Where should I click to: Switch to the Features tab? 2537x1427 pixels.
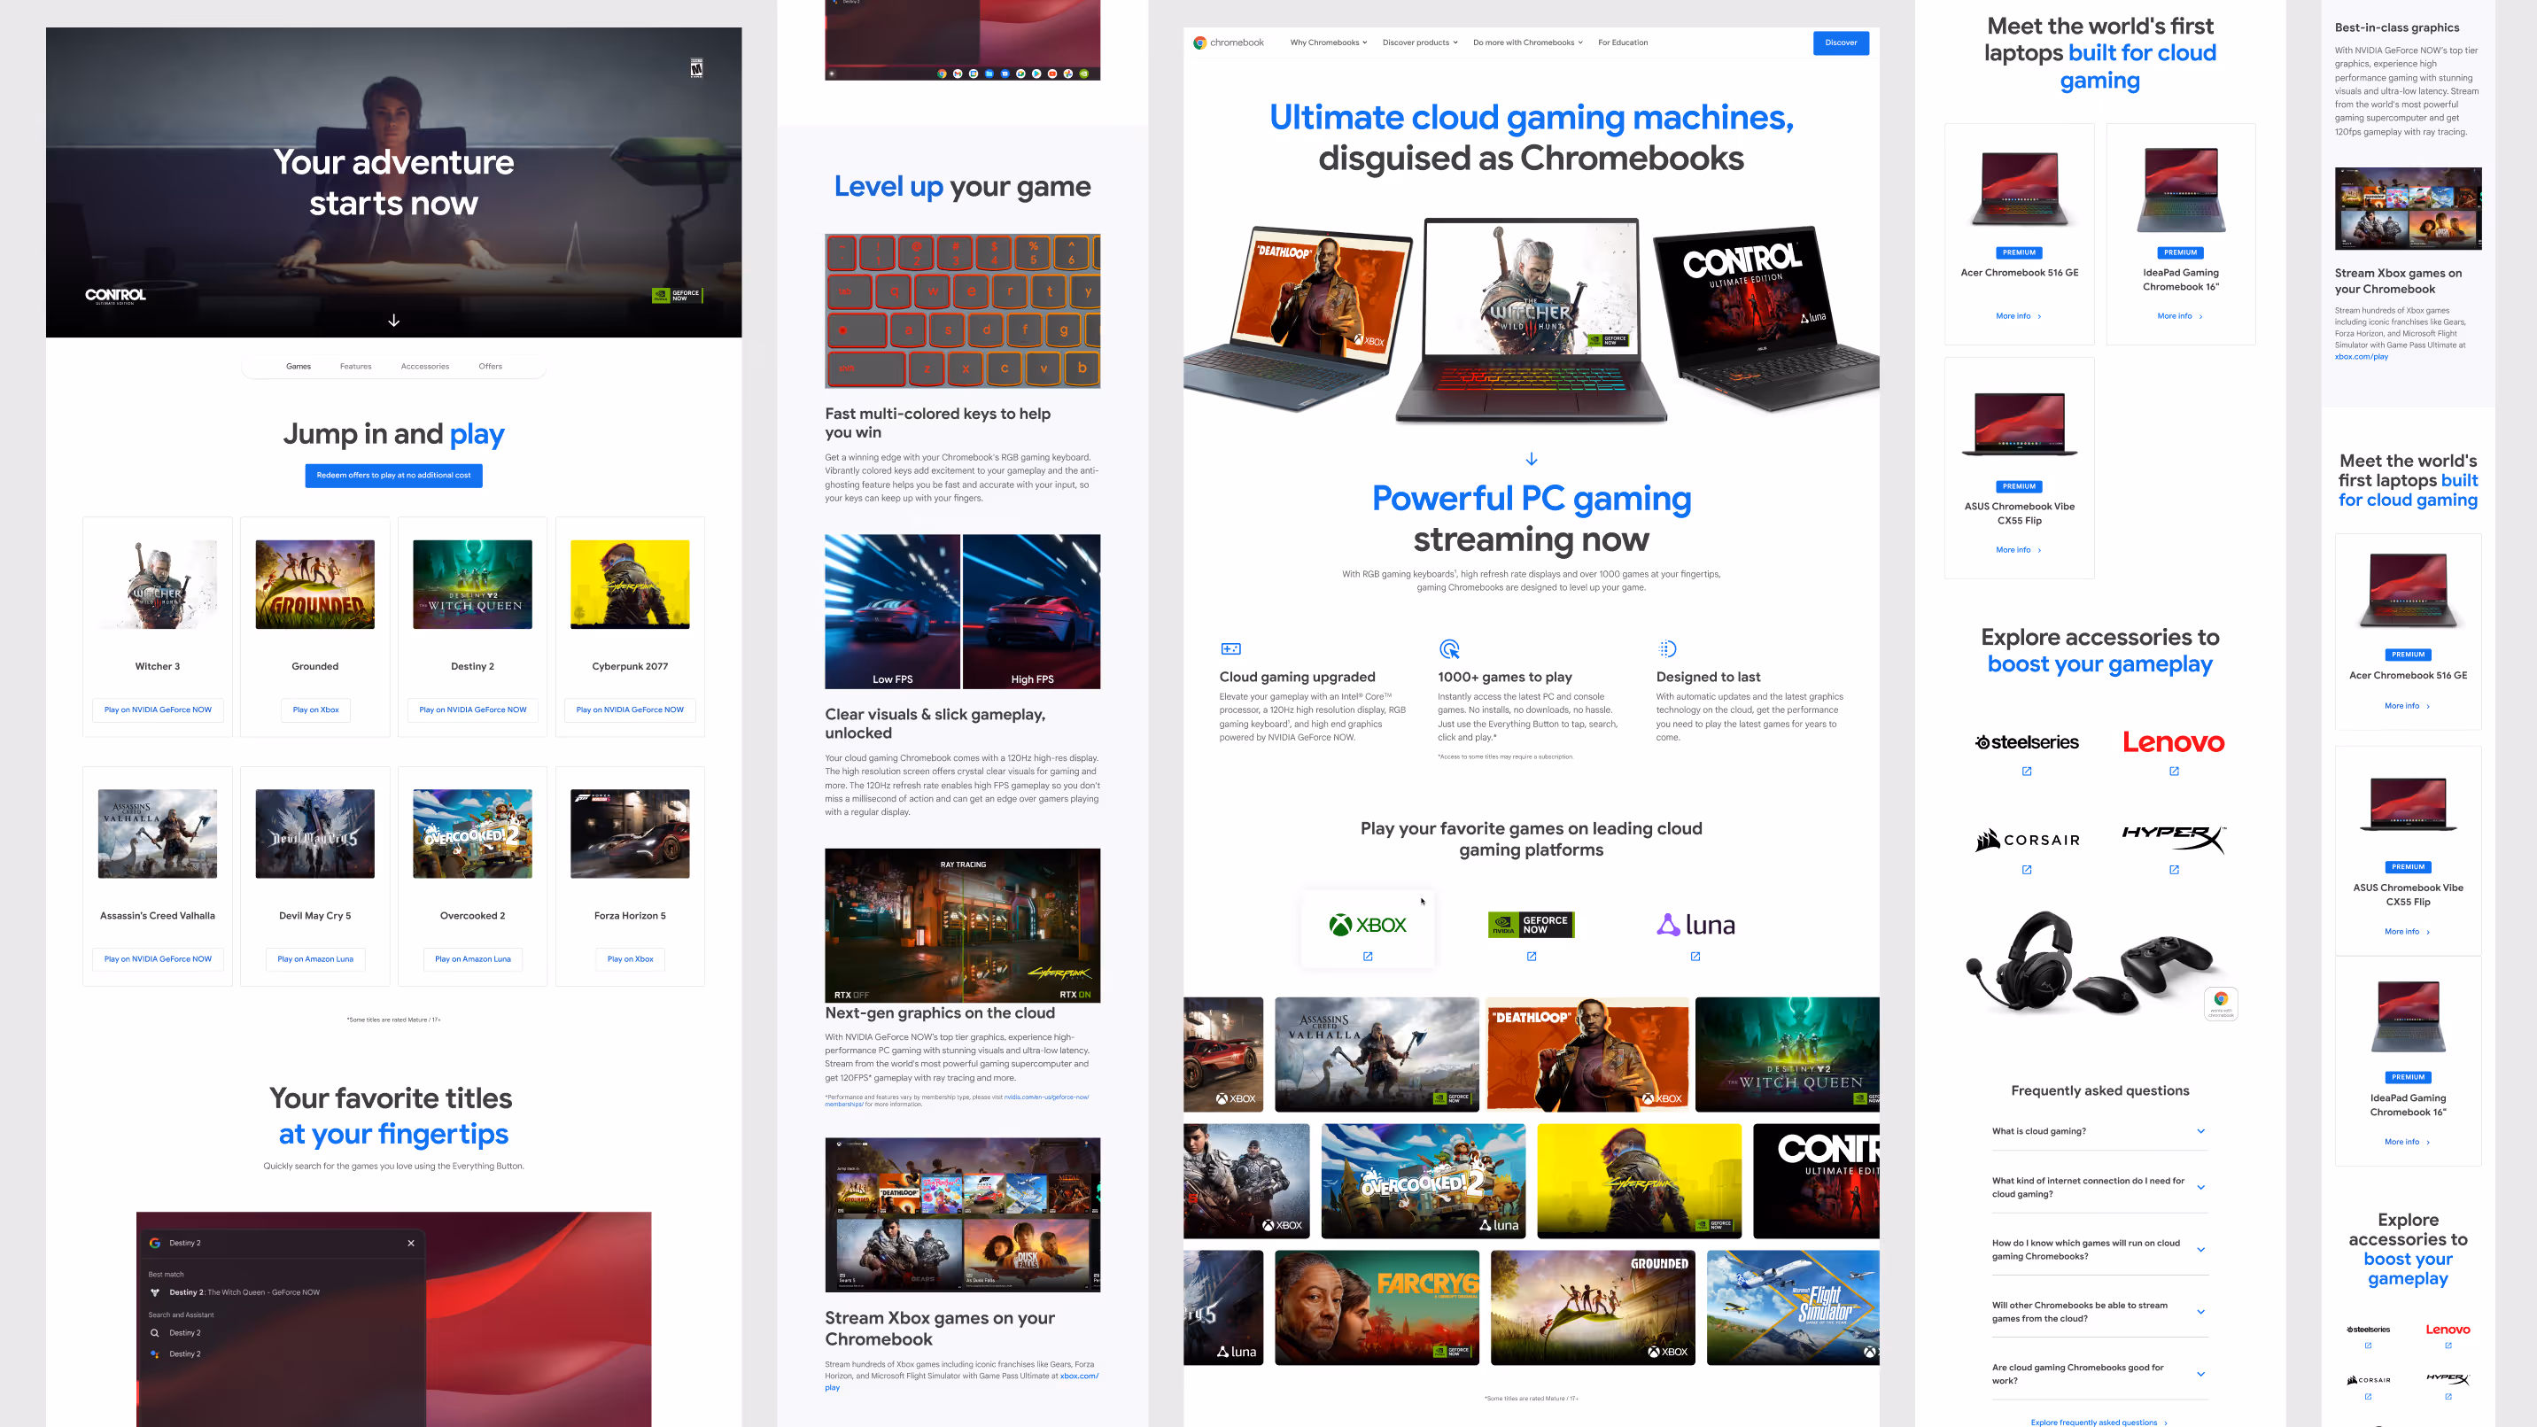pyautogui.click(x=355, y=367)
